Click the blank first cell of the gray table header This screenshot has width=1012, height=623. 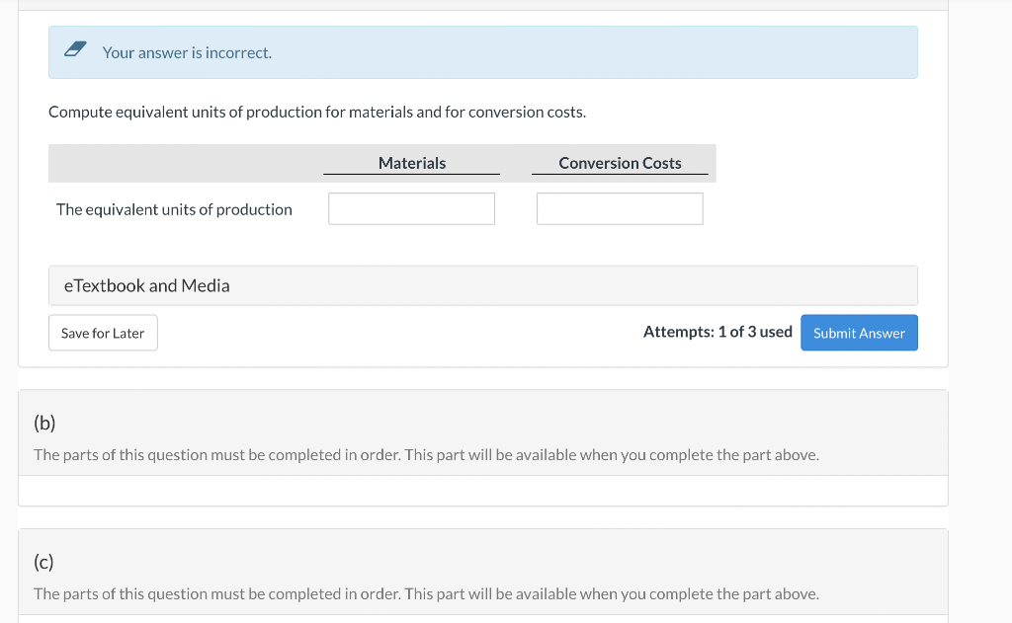tap(185, 163)
